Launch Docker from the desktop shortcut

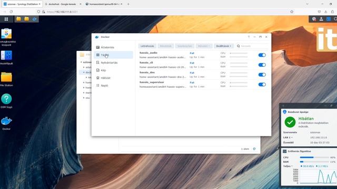6,121
